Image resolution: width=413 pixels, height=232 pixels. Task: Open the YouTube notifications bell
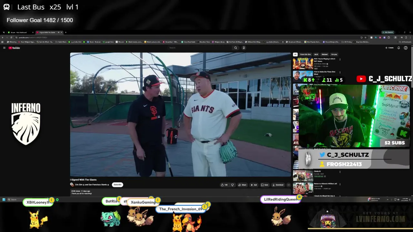(398, 48)
